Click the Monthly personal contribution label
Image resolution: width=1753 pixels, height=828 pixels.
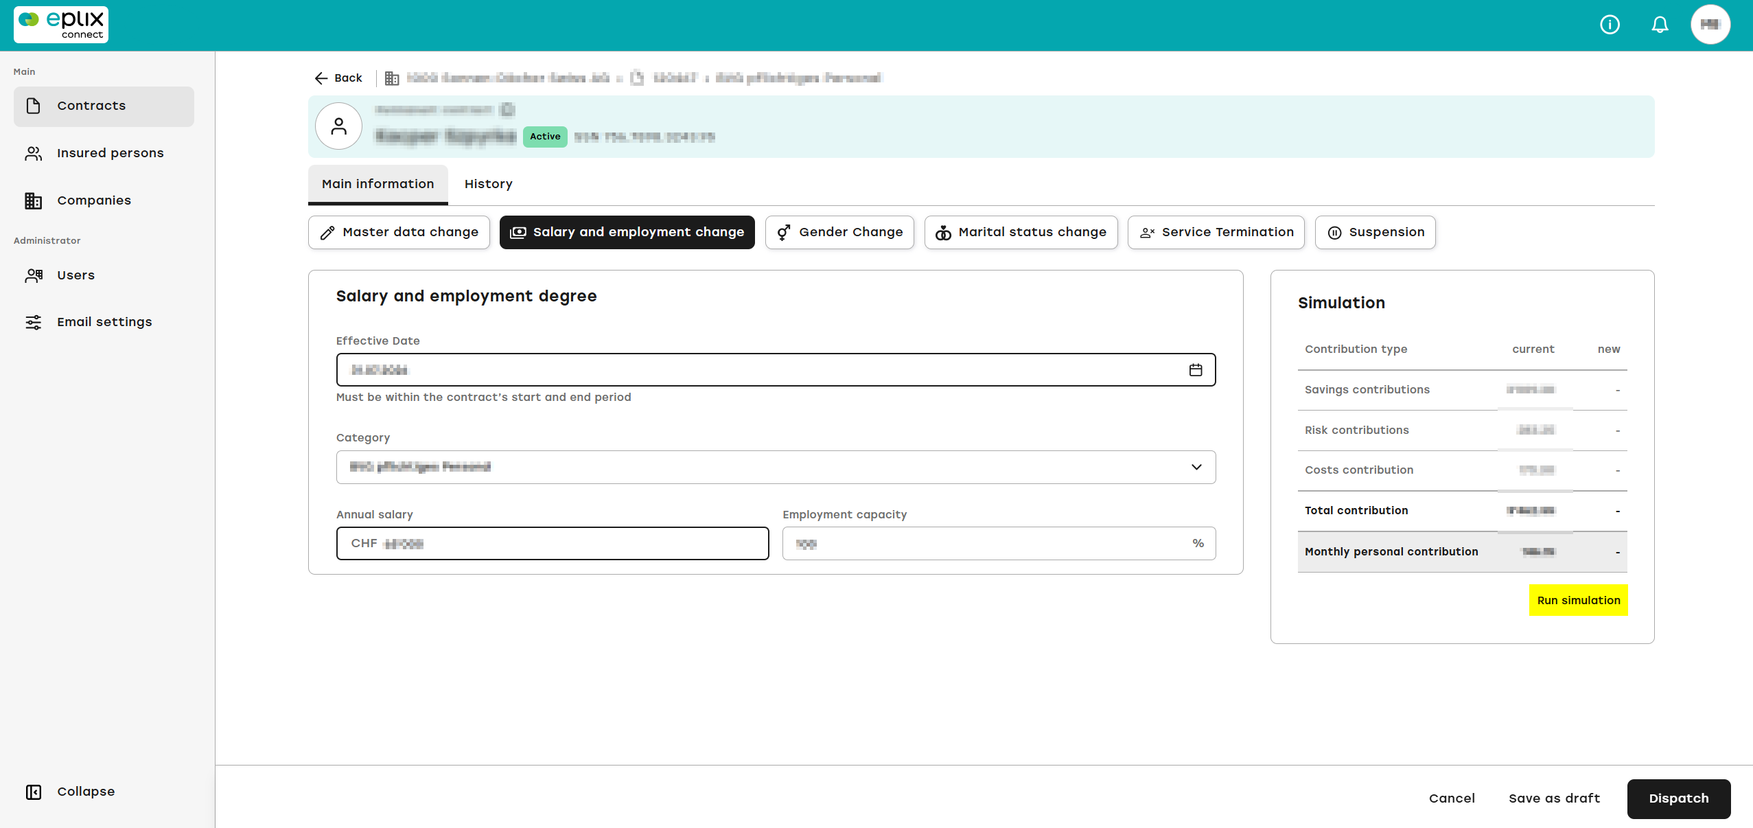point(1391,552)
